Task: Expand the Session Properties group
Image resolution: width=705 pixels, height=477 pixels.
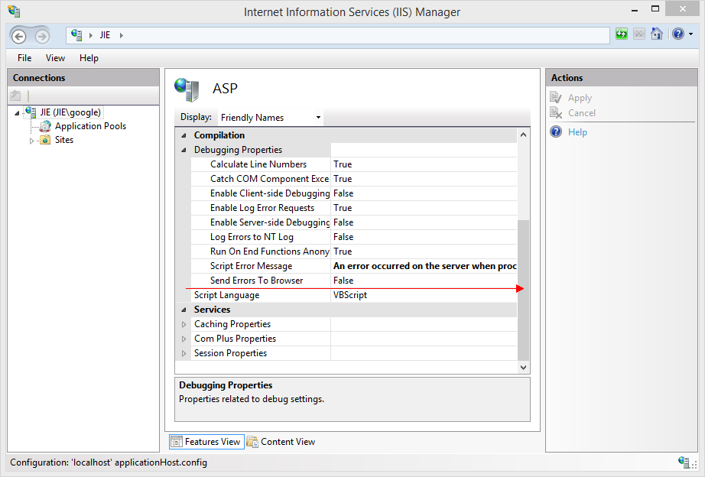Action: coord(184,353)
